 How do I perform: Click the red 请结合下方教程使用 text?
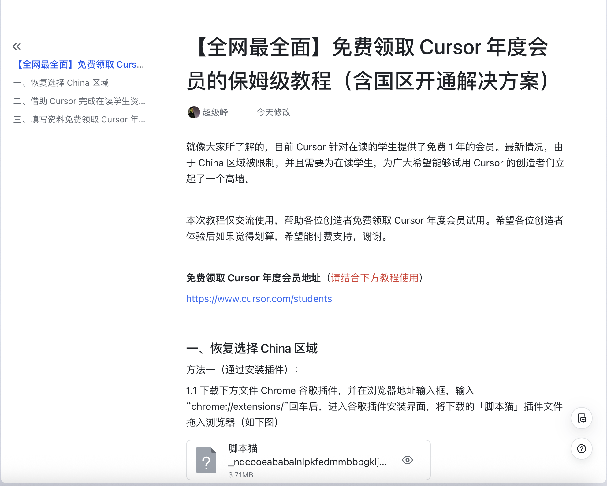374,278
